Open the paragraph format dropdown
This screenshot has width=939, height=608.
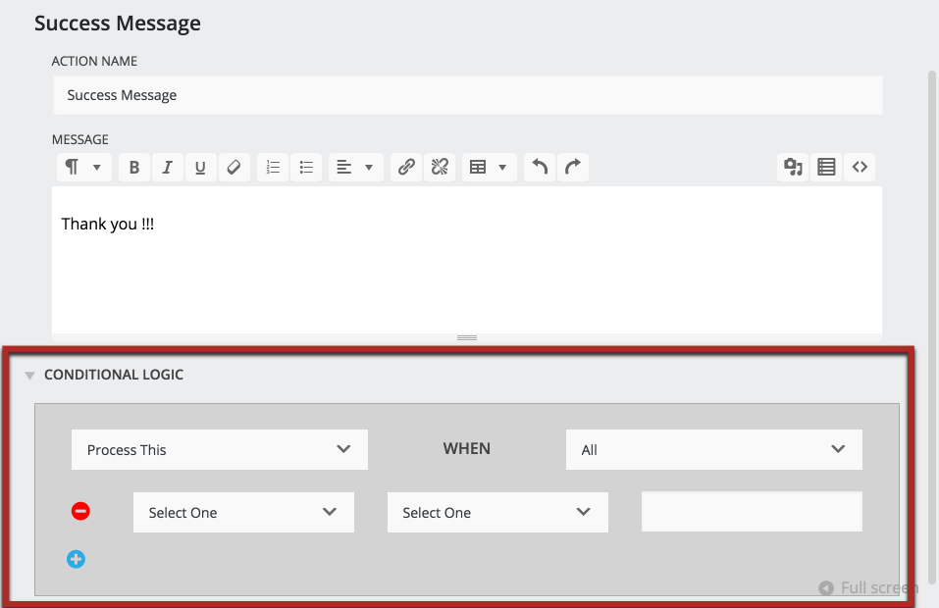pyautogui.click(x=83, y=168)
